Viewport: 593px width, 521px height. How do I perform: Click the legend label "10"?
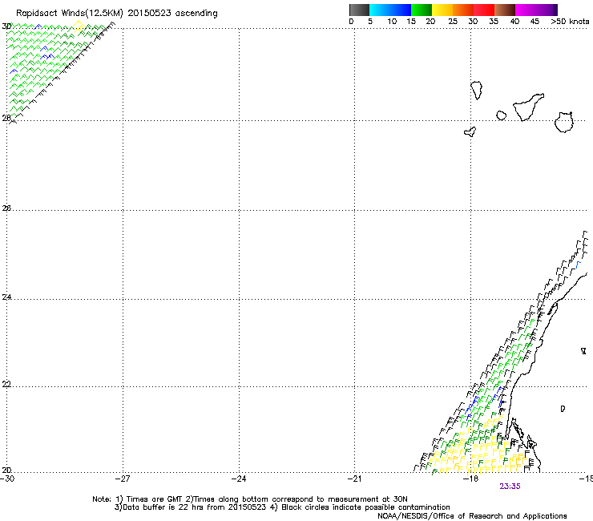tap(392, 22)
